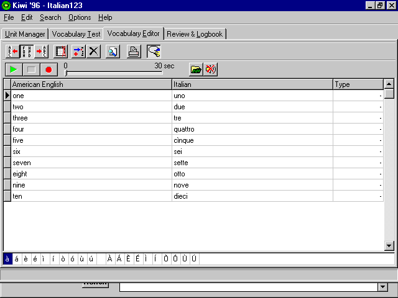Viewport: 398px width, 298px height.
Task: Click the black X delete icon
Action: click(94, 52)
